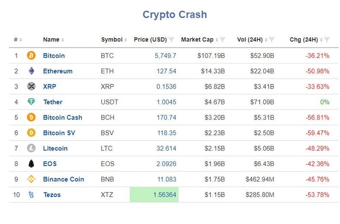340x224 pixels.
Task: Click the Binance Coin logo icon
Action: [31, 179]
